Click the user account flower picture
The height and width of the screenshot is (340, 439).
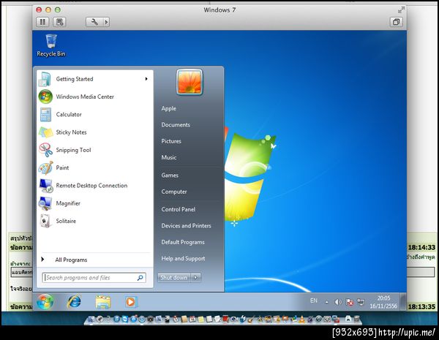coord(190,82)
